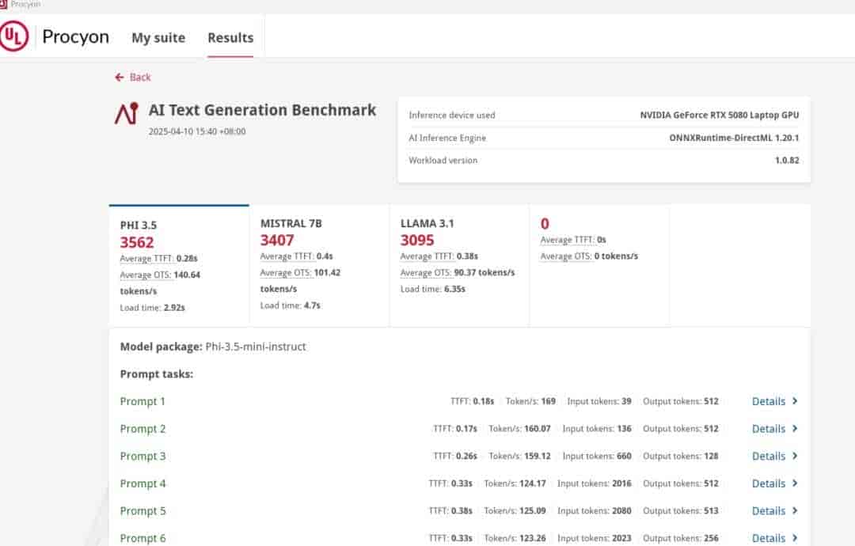Open Prompt 2 task link
Viewport: 855px width, 546px height.
[142, 429]
